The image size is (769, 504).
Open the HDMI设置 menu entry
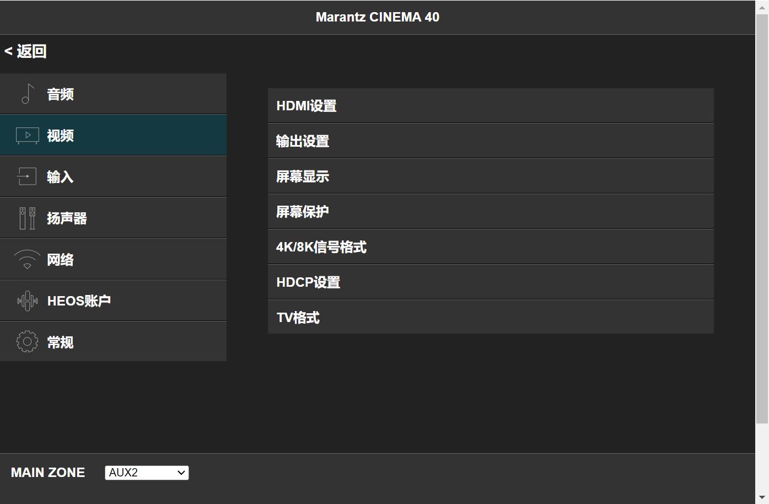tap(490, 105)
